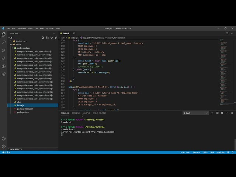Expand the PrelimExam folder
236x177 pixels.
(11, 41)
